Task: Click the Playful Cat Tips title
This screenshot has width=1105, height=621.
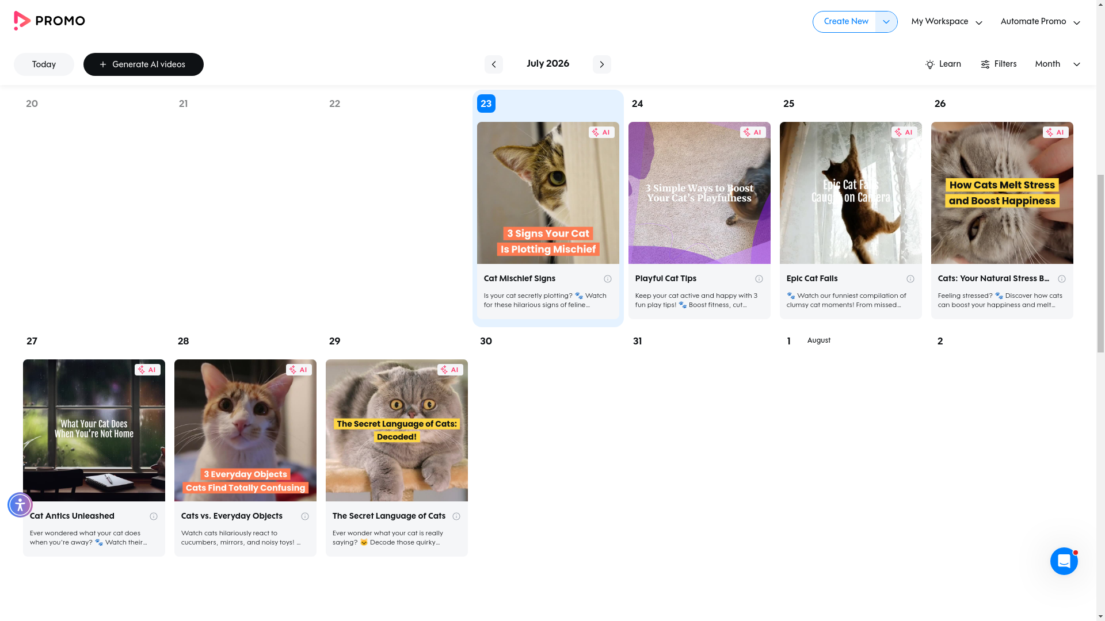Action: [x=666, y=279]
